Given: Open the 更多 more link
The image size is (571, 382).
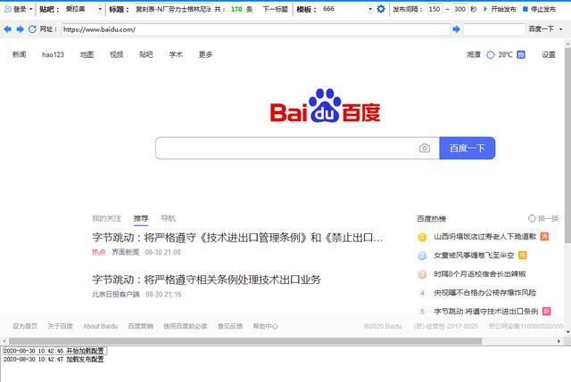Looking at the screenshot, I should (x=205, y=54).
